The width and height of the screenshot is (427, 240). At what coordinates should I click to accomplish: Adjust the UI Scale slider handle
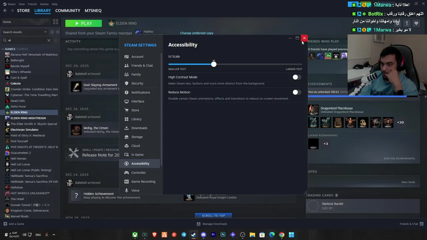[x=214, y=64]
